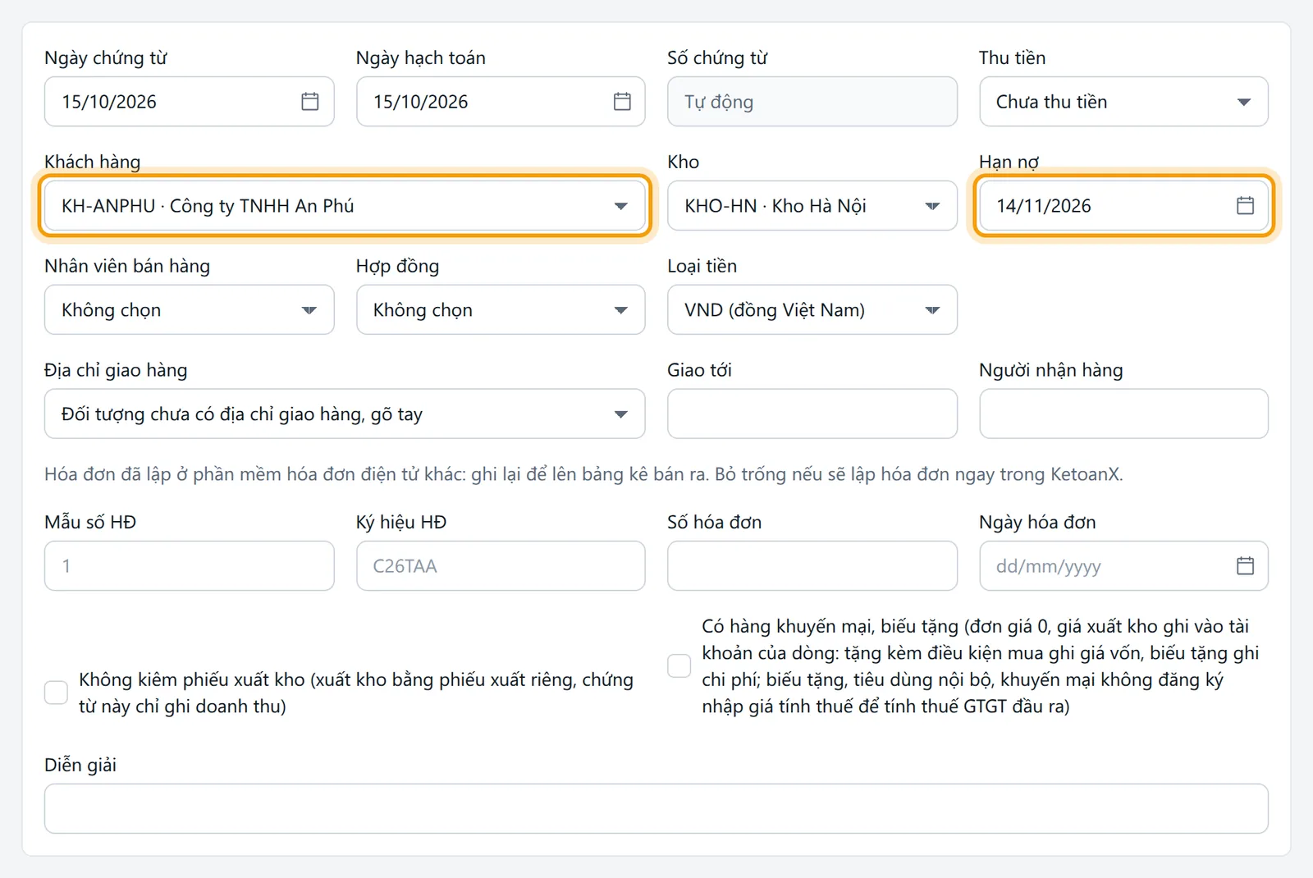Open calendar icon in Ngày chứng từ field
Screen dimensions: 1313x878
coord(309,102)
